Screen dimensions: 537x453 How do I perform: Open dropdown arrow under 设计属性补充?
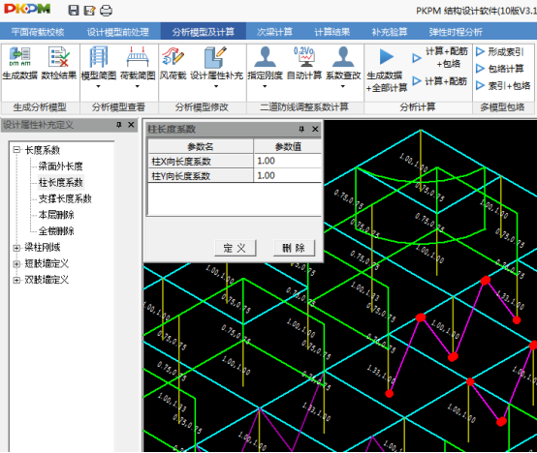click(x=216, y=86)
